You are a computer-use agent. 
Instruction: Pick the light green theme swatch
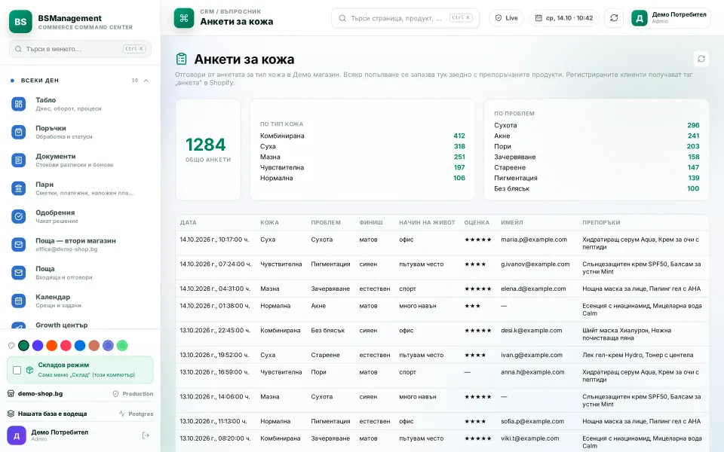click(x=122, y=346)
